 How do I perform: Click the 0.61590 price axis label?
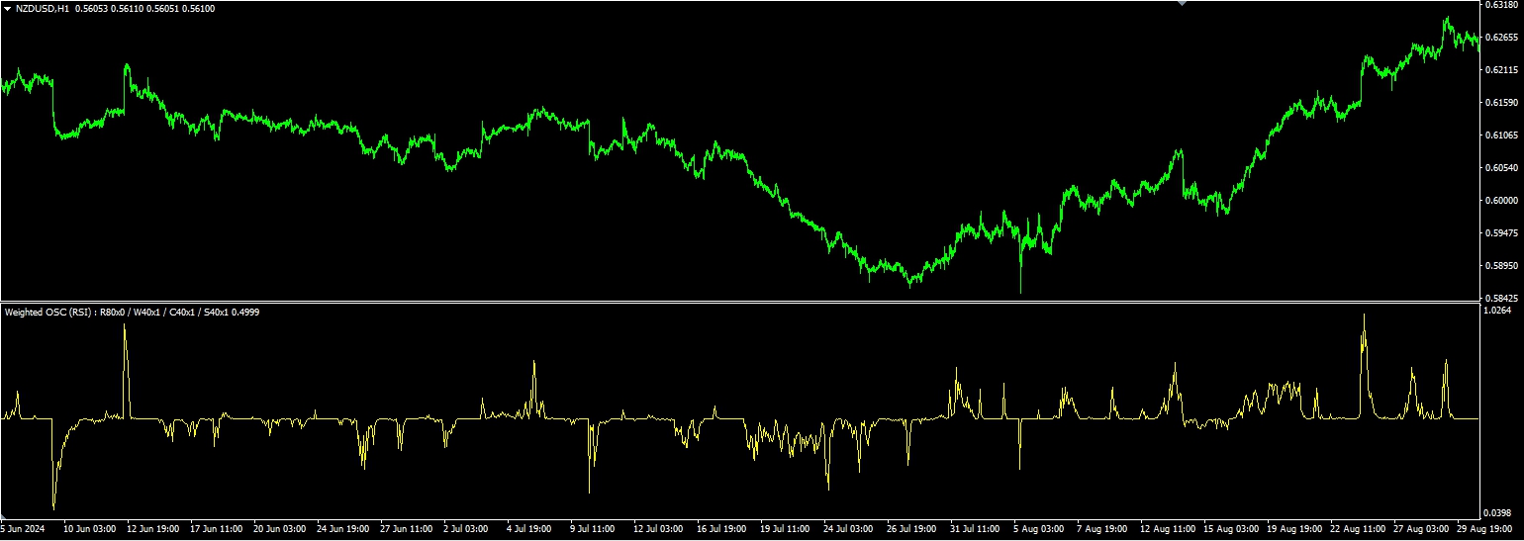(1502, 103)
